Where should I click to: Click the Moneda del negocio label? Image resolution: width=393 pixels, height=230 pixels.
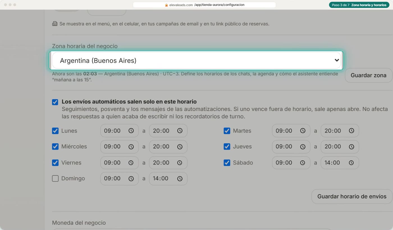click(79, 223)
